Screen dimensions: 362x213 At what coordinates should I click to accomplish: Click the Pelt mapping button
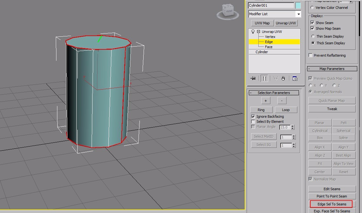tap(344, 122)
